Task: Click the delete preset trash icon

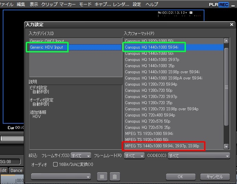Action: click(115, 176)
